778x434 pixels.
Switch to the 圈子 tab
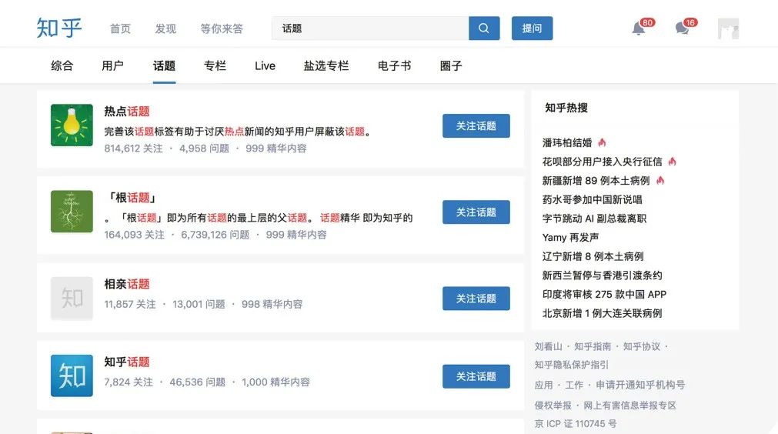(x=451, y=65)
